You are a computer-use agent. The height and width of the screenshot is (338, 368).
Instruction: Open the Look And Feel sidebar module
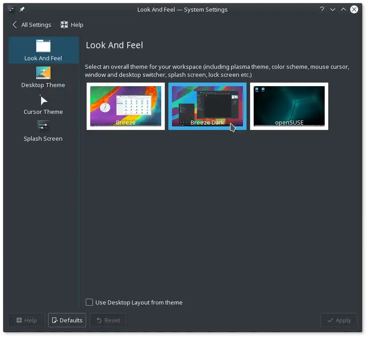pyautogui.click(x=43, y=50)
